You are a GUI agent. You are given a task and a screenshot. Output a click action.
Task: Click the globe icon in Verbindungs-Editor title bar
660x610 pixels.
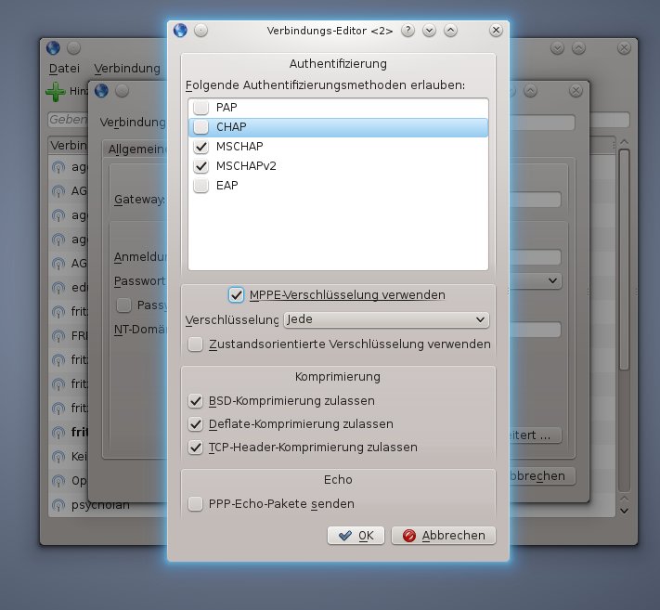point(180,30)
